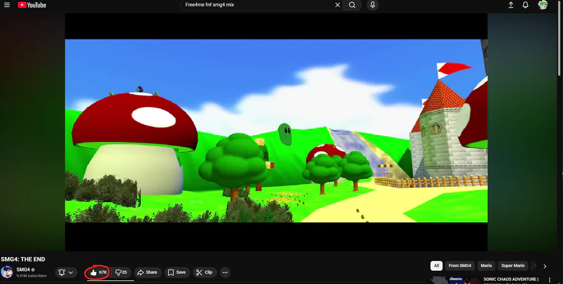
Task: Like the video with the thumbs up
Action: point(98,273)
